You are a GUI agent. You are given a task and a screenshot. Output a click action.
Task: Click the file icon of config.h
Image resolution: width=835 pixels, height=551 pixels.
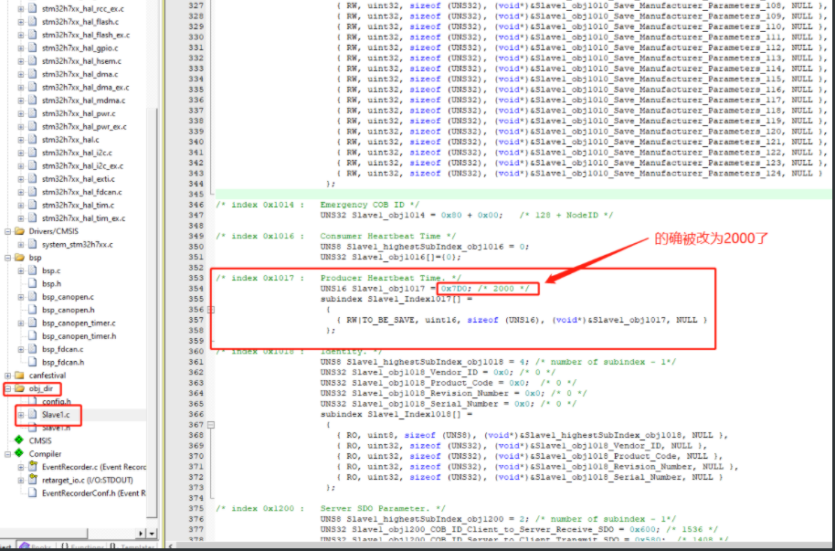click(x=33, y=401)
